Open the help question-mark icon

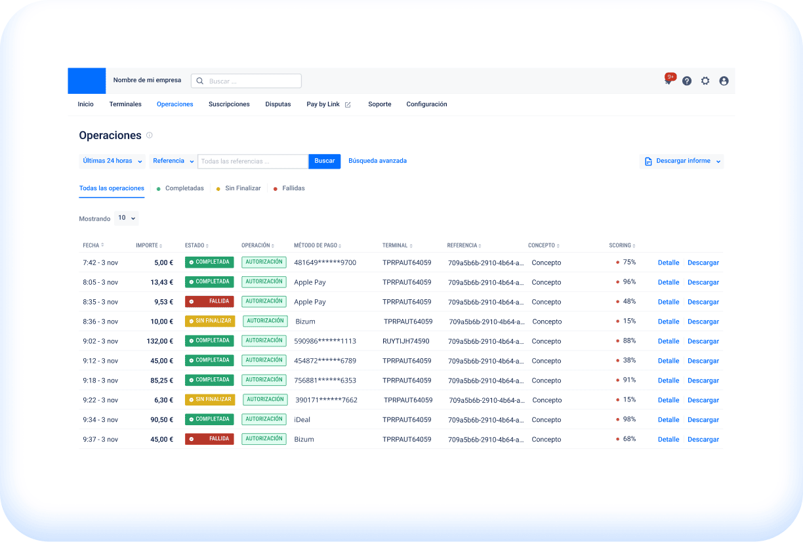(687, 81)
